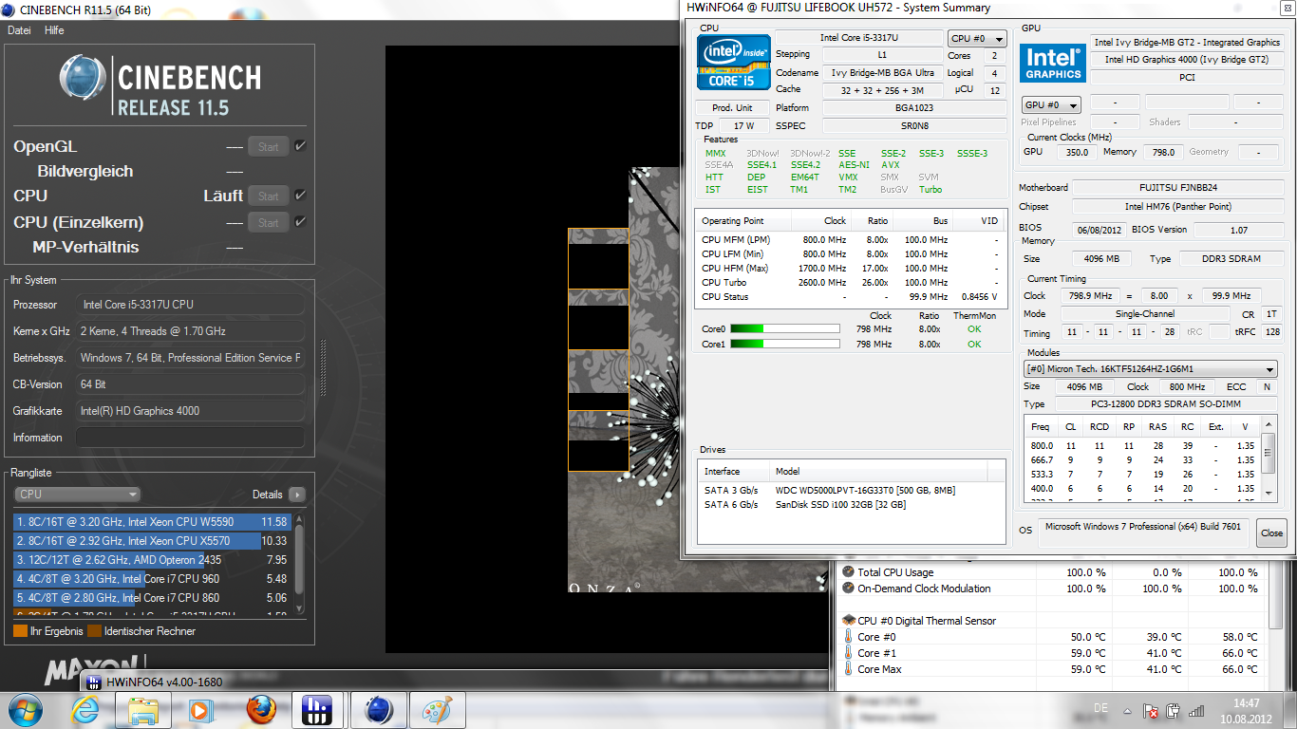Toggle the CPU test checkbox
The height and width of the screenshot is (729, 1297).
[300, 196]
